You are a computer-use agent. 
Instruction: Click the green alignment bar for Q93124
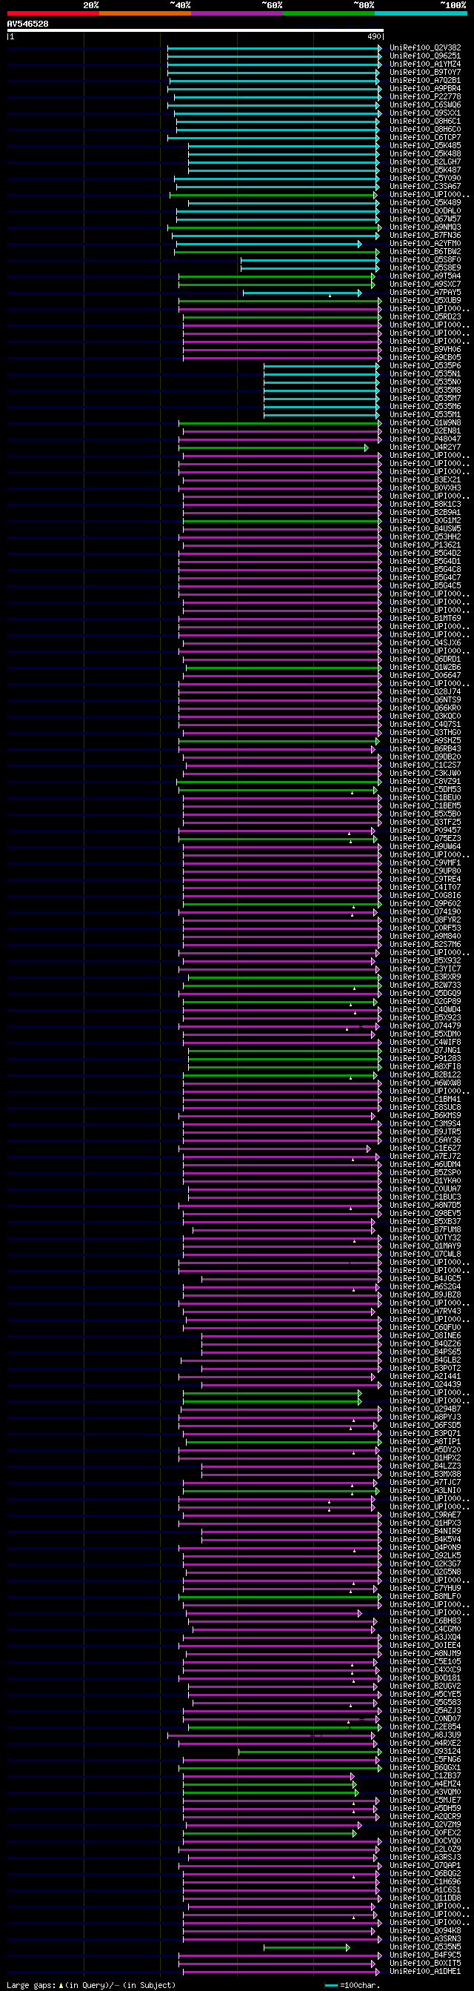tap(310, 1752)
